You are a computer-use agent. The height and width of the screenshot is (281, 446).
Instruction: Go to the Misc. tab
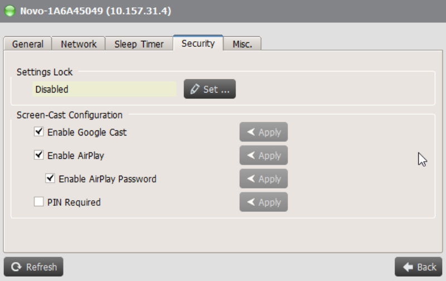click(243, 44)
